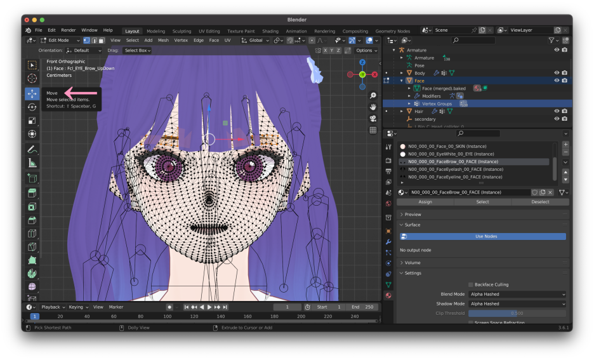Open the Shadow Mode dropdown
The height and width of the screenshot is (360, 594).
(517, 304)
